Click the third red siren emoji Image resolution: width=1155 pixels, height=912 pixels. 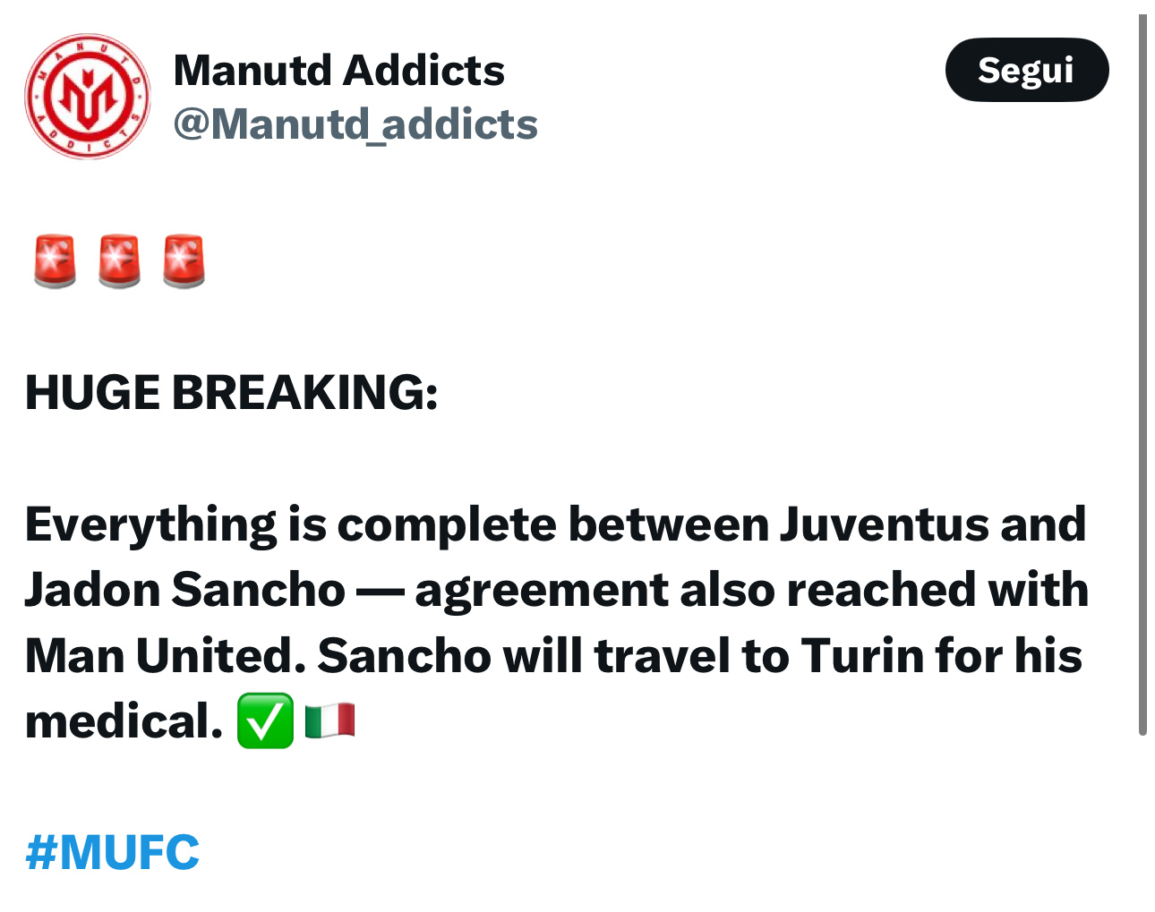184,261
